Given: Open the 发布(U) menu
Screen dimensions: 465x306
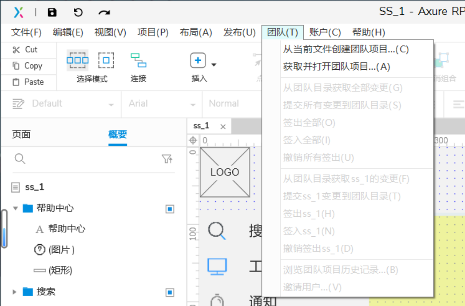Looking at the screenshot, I should 240,32.
